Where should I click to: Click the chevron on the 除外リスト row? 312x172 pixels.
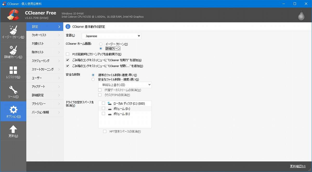coord(59,52)
